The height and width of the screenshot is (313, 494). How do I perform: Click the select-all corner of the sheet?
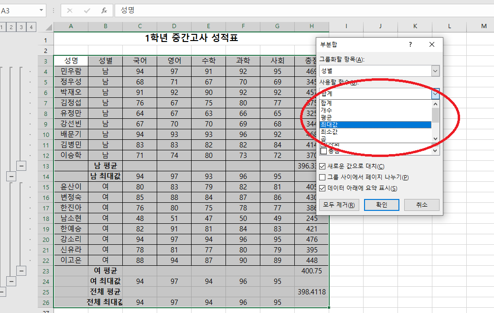48,27
